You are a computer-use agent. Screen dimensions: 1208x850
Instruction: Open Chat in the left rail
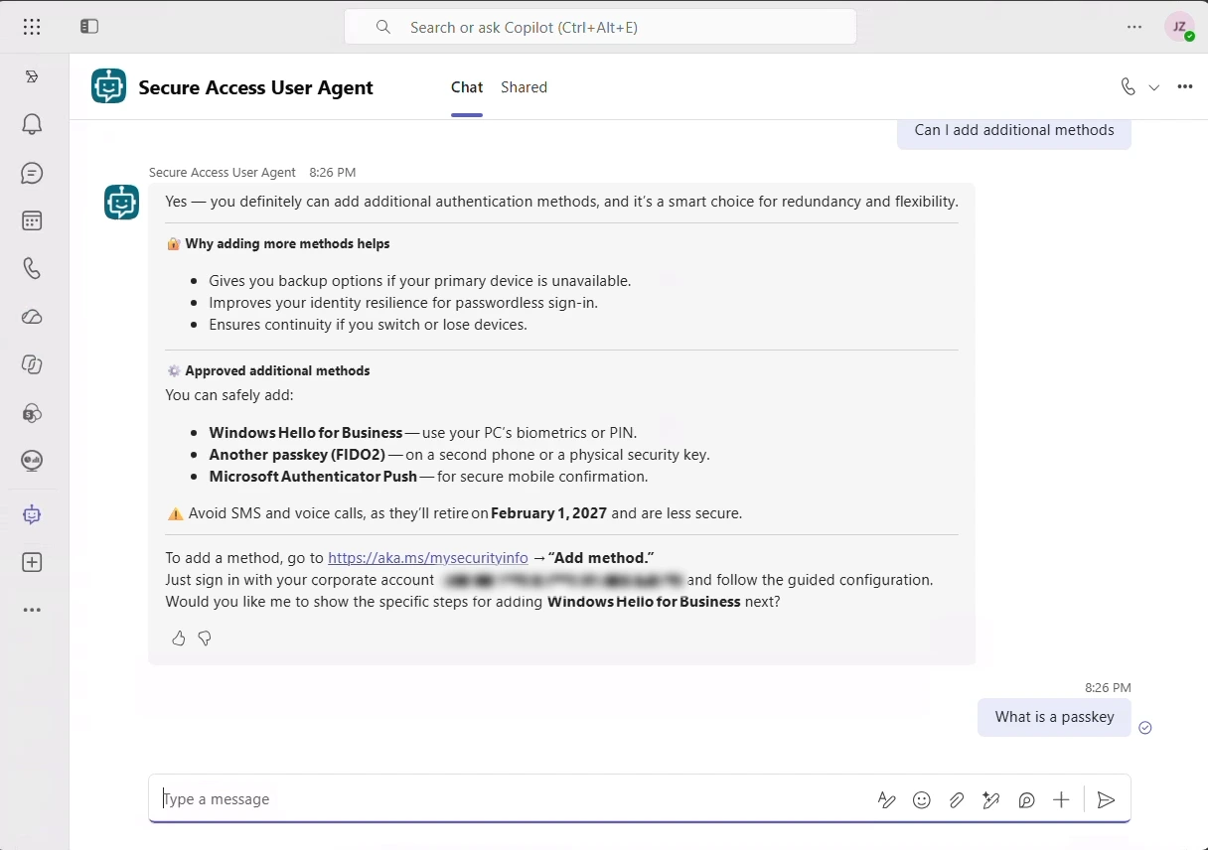point(32,173)
